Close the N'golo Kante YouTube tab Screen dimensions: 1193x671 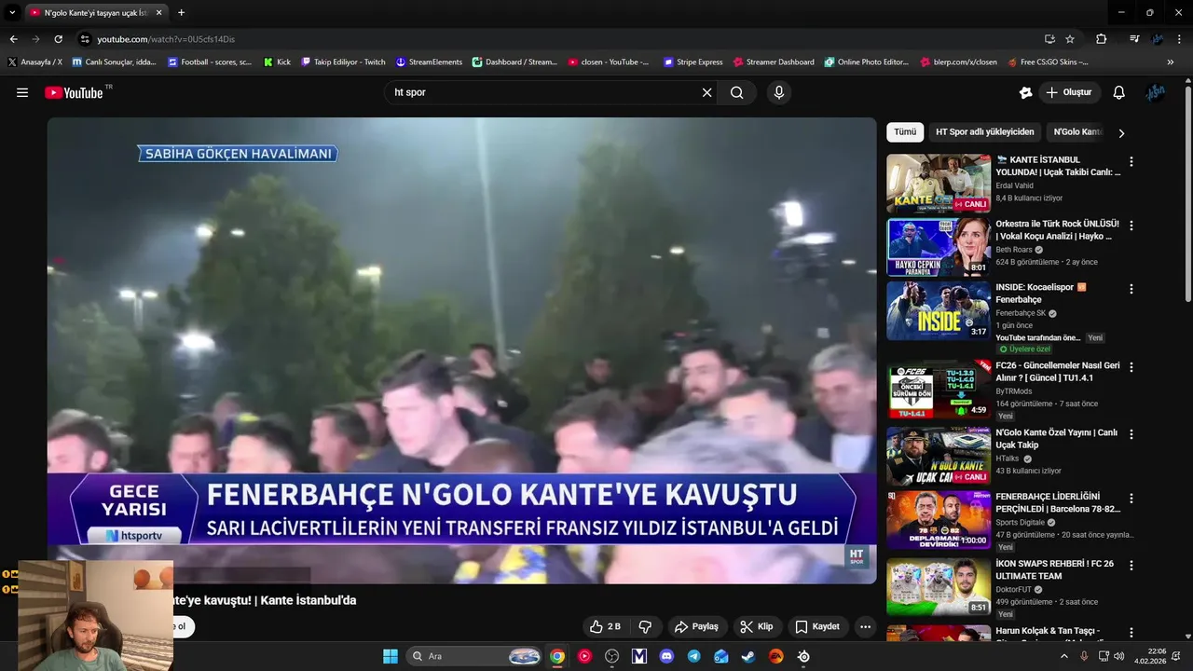[159, 12]
